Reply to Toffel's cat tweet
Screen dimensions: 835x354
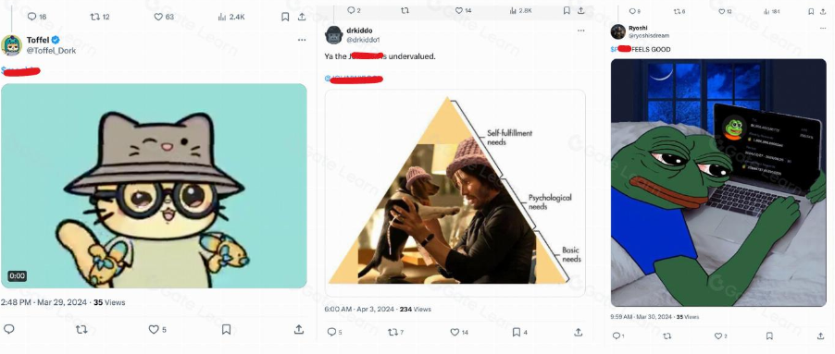[x=9, y=329]
